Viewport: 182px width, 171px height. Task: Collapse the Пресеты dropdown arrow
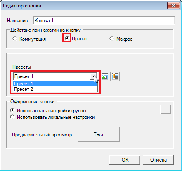click(x=93, y=76)
